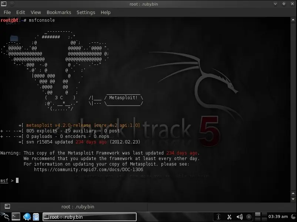
Task: Open the Settings menu
Action: (x=86, y=13)
